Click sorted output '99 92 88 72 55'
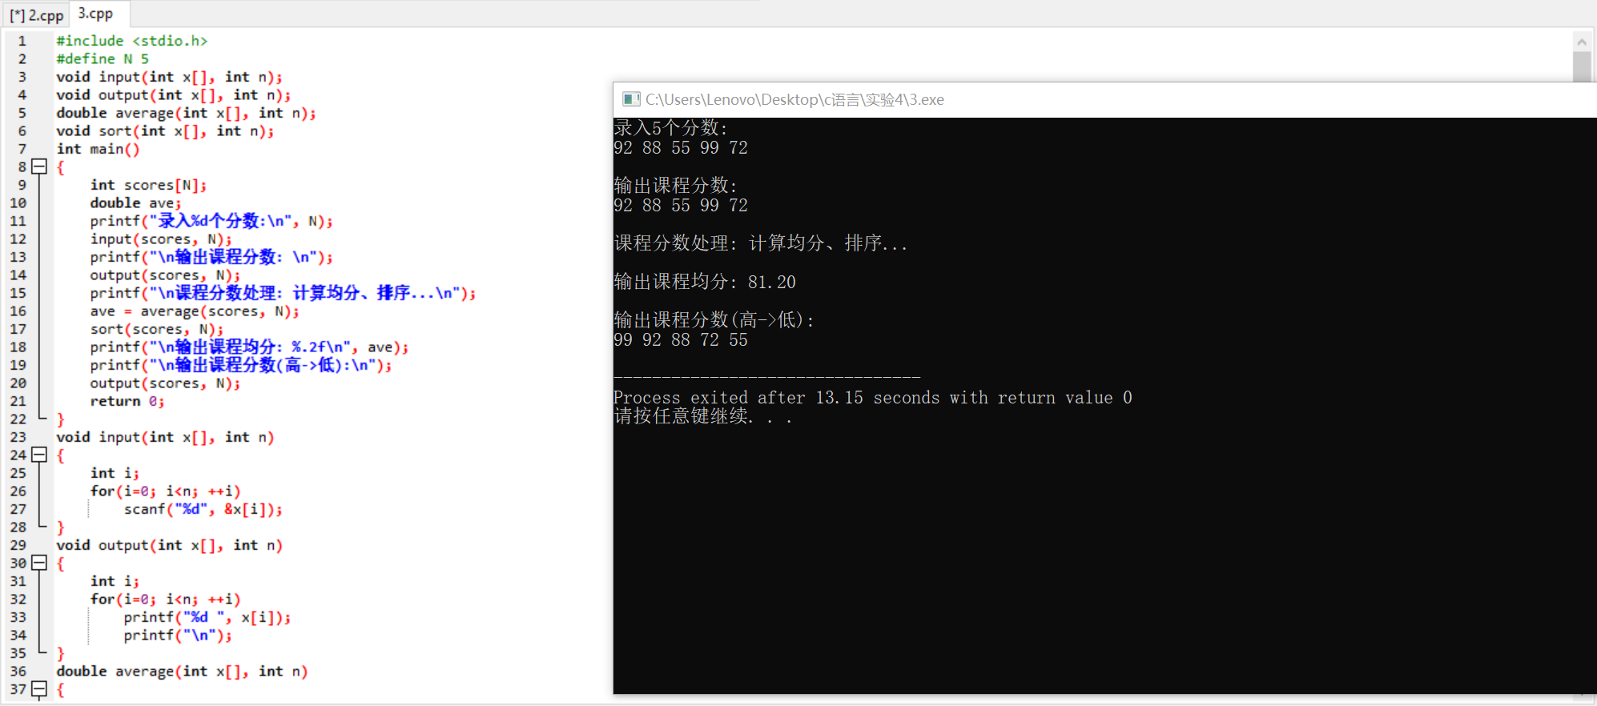The image size is (1597, 706). point(681,340)
